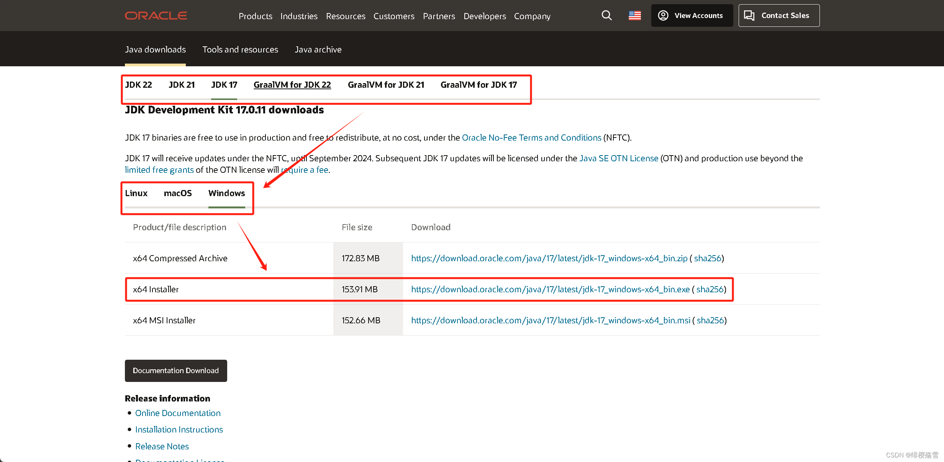Go to Tools and resources tab
Image resolution: width=944 pixels, height=462 pixels.
(240, 49)
